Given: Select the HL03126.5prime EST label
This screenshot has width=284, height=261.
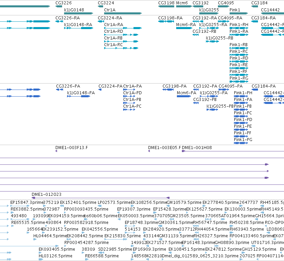Looking at the screenshot, I should [x=55, y=256].
